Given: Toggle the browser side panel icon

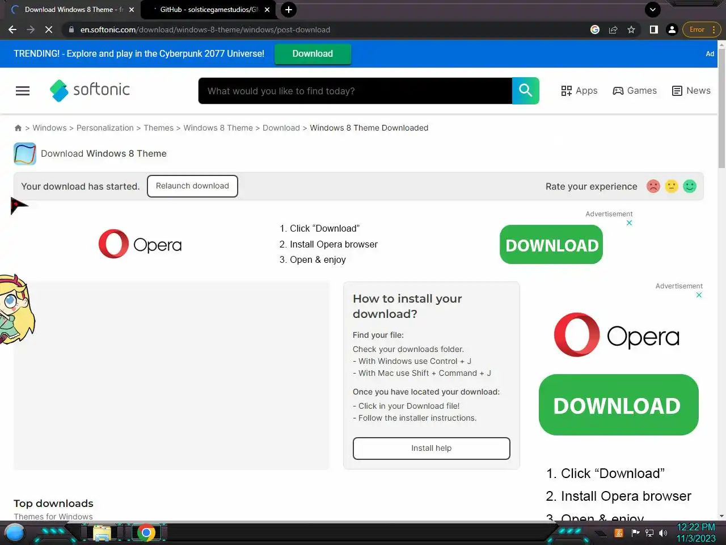Looking at the screenshot, I should (x=654, y=30).
